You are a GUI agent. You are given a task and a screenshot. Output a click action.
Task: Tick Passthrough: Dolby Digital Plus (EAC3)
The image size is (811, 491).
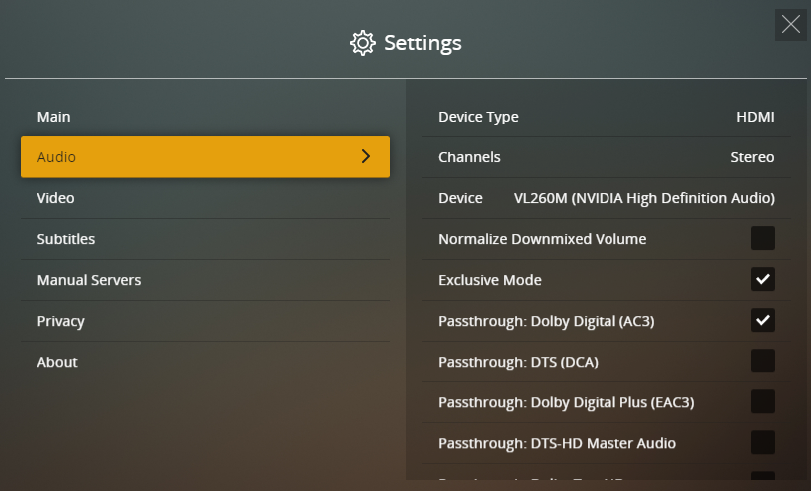click(x=763, y=401)
